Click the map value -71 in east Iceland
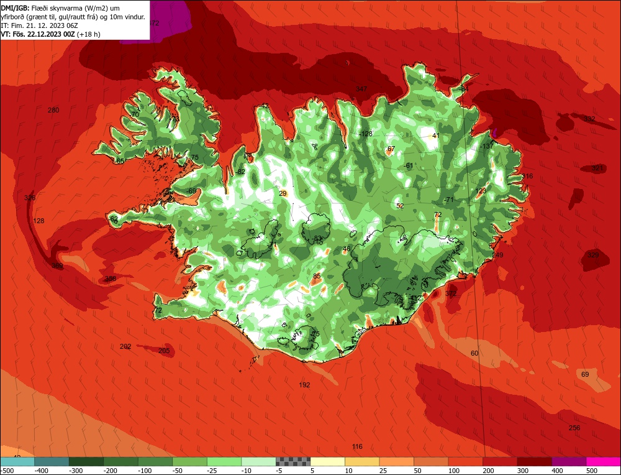621x475 pixels. coord(448,200)
